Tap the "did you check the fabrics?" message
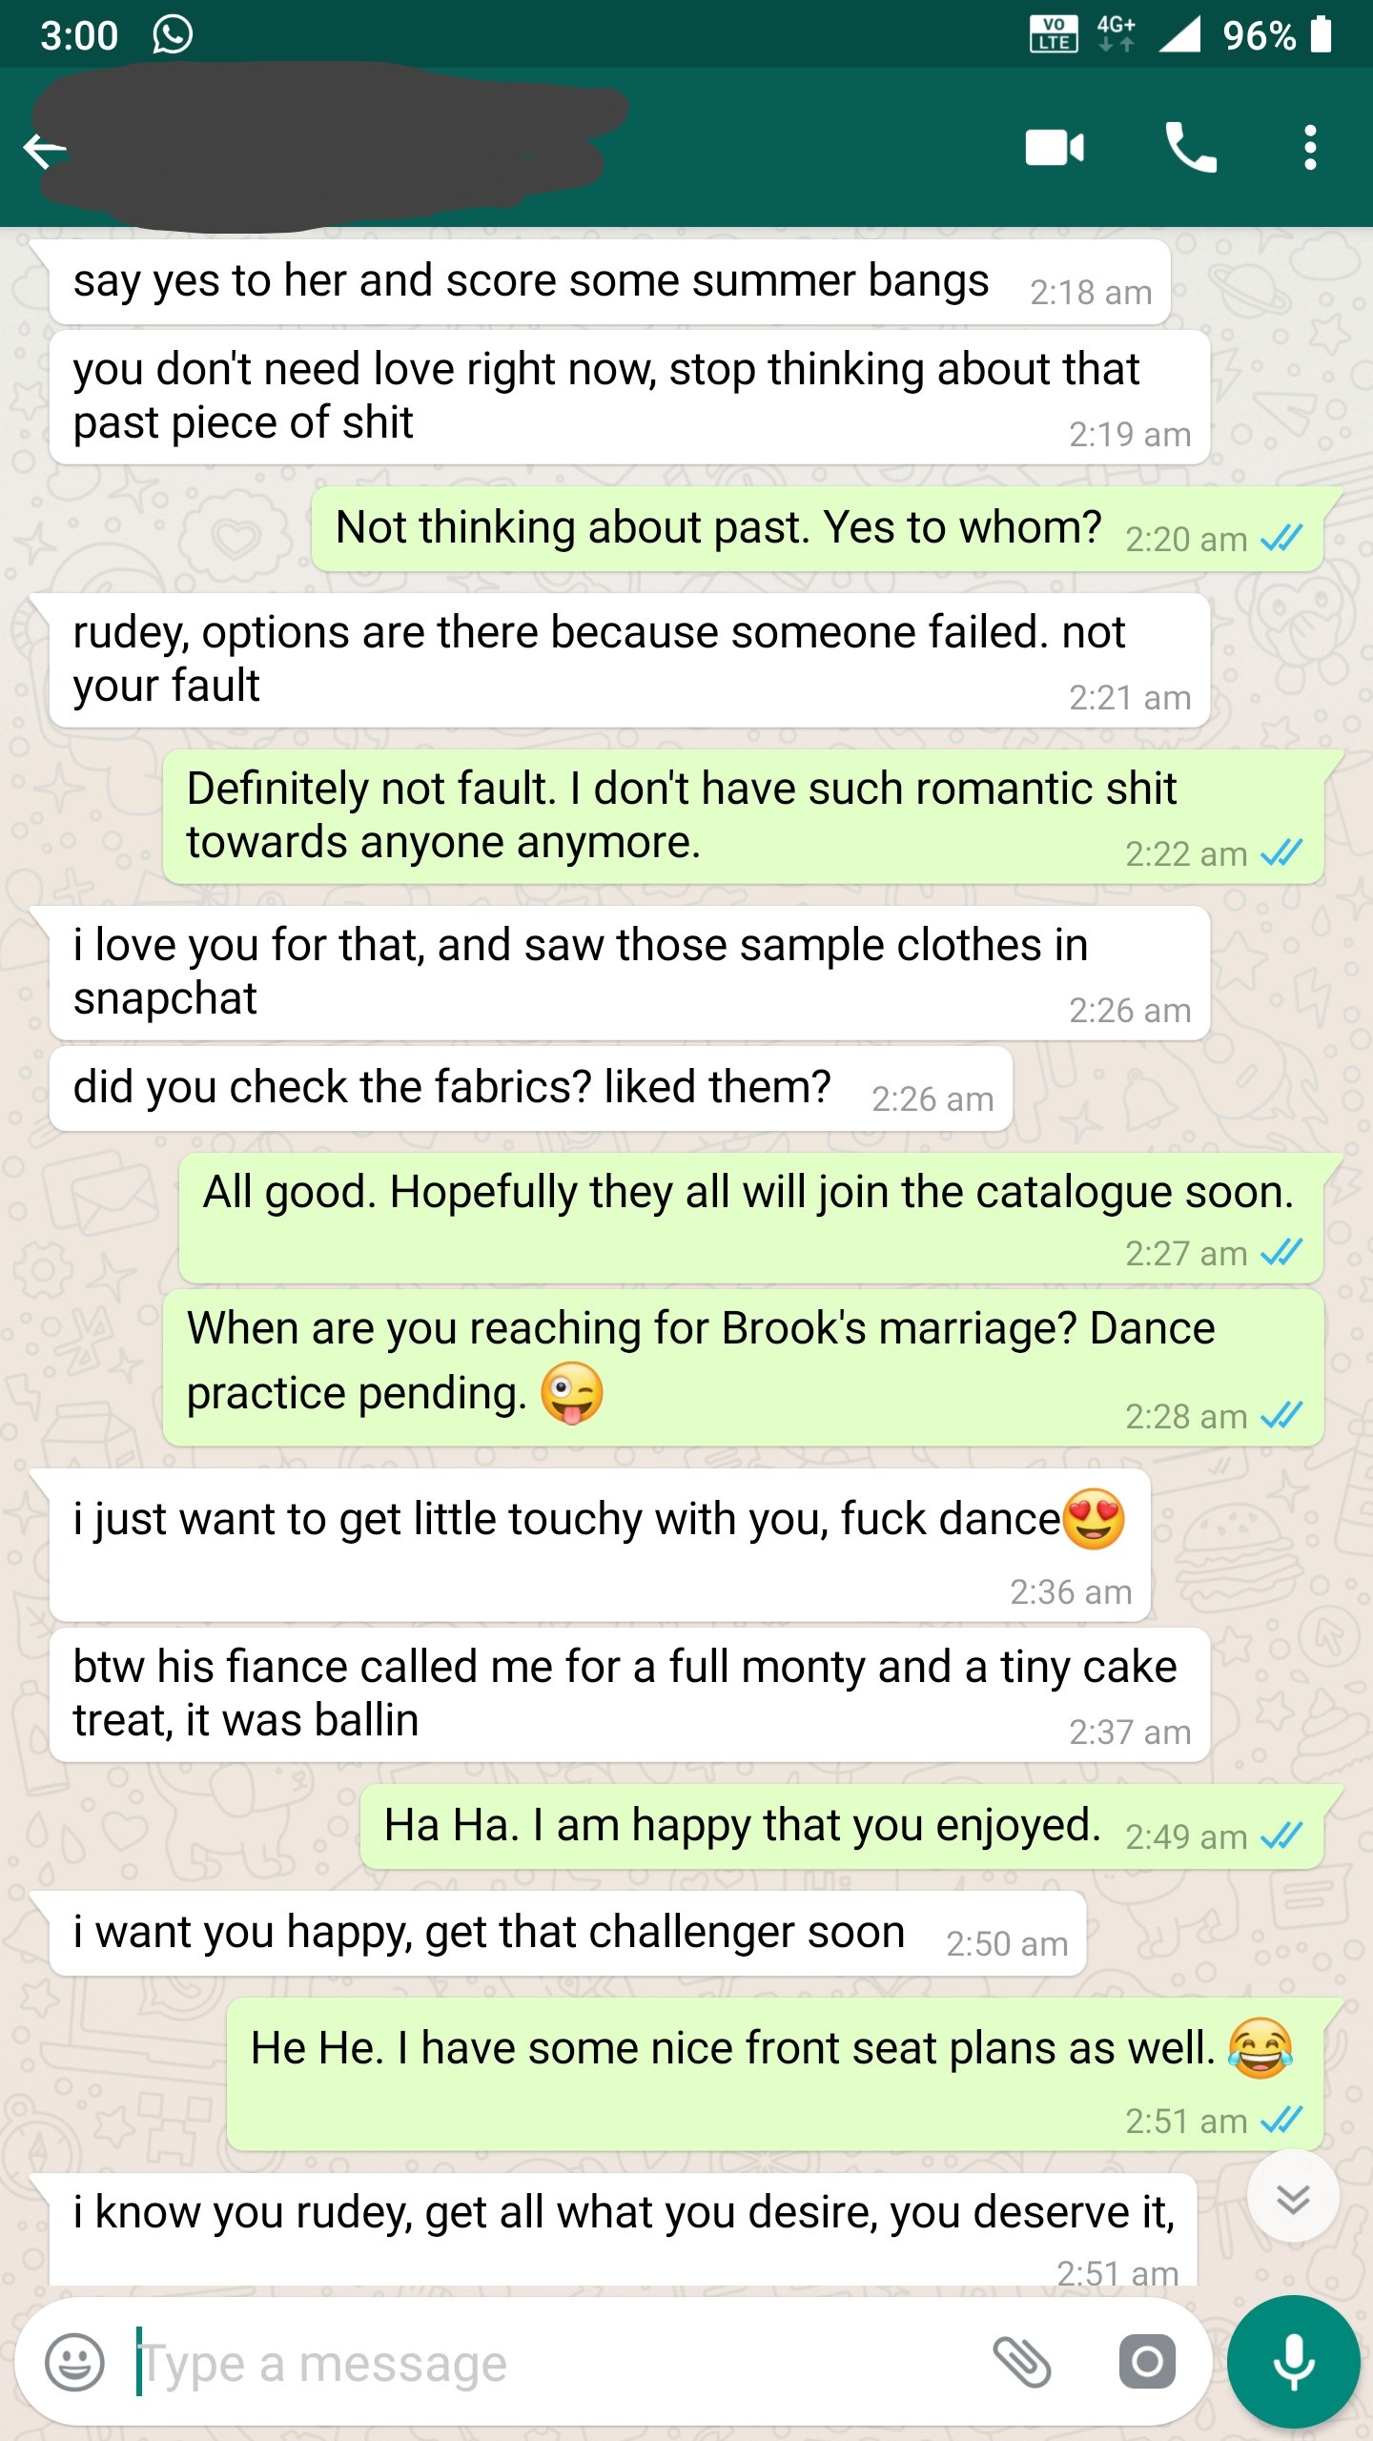 tap(531, 1089)
